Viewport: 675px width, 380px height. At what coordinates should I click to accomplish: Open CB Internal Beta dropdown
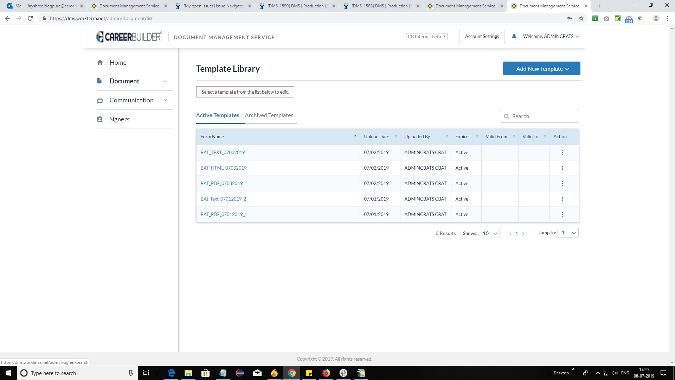click(x=427, y=37)
